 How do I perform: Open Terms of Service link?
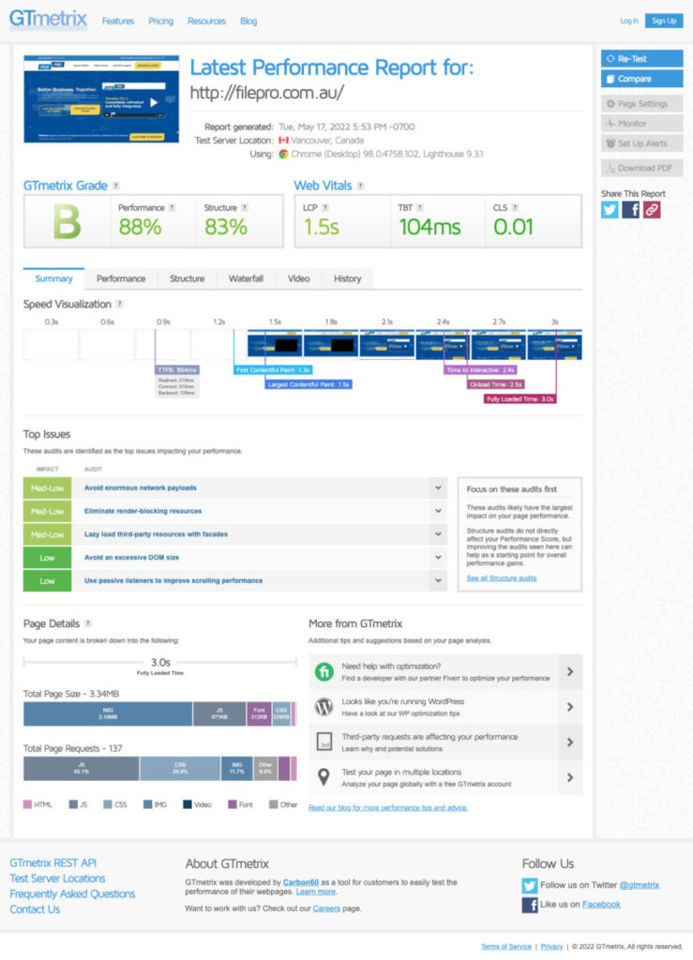tap(505, 947)
